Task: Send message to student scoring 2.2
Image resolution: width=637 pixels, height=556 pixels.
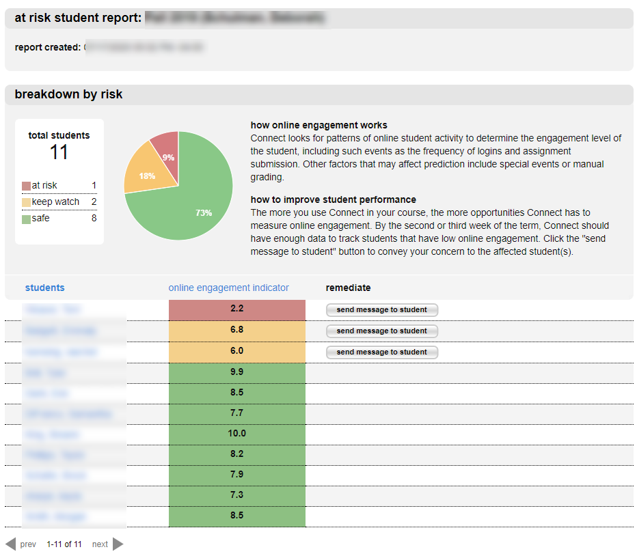Action: tap(381, 310)
